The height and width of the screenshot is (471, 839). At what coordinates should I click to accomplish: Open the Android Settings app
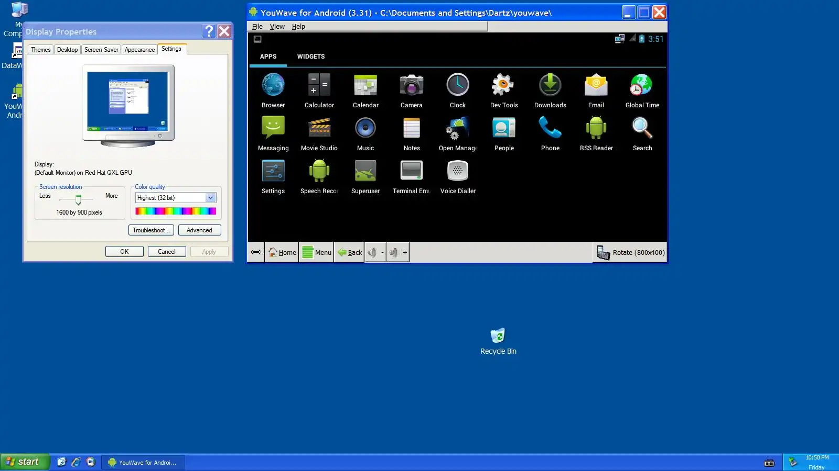pyautogui.click(x=273, y=176)
